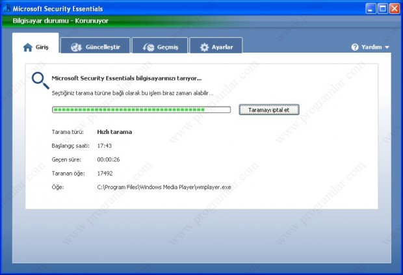Open the Giriş tab
Image resolution: width=403 pixels, height=275 pixels.
point(36,43)
